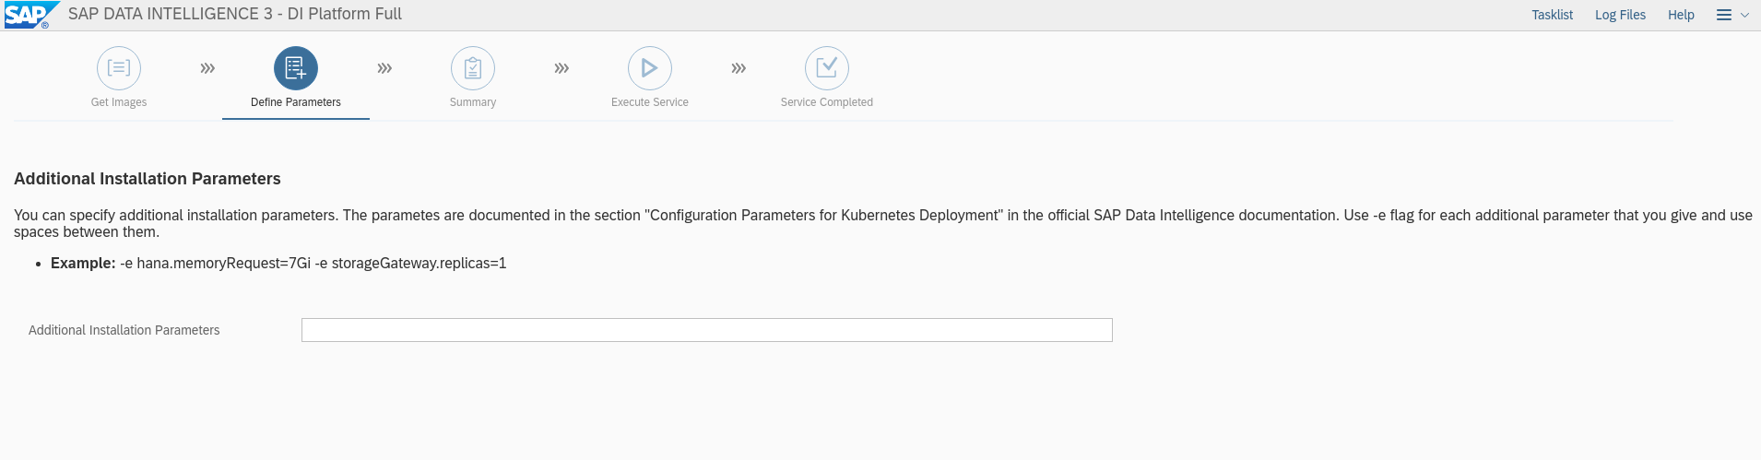Viewport: 1761px width, 460px height.
Task: Click the Additional Installation Parameters heading
Action: (x=148, y=179)
